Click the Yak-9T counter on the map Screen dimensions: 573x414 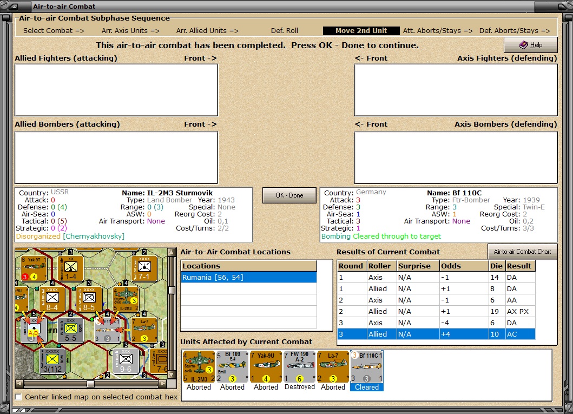coord(34,268)
